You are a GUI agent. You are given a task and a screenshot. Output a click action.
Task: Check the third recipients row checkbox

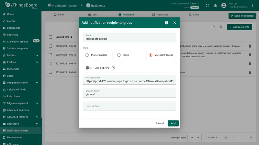[51, 63]
